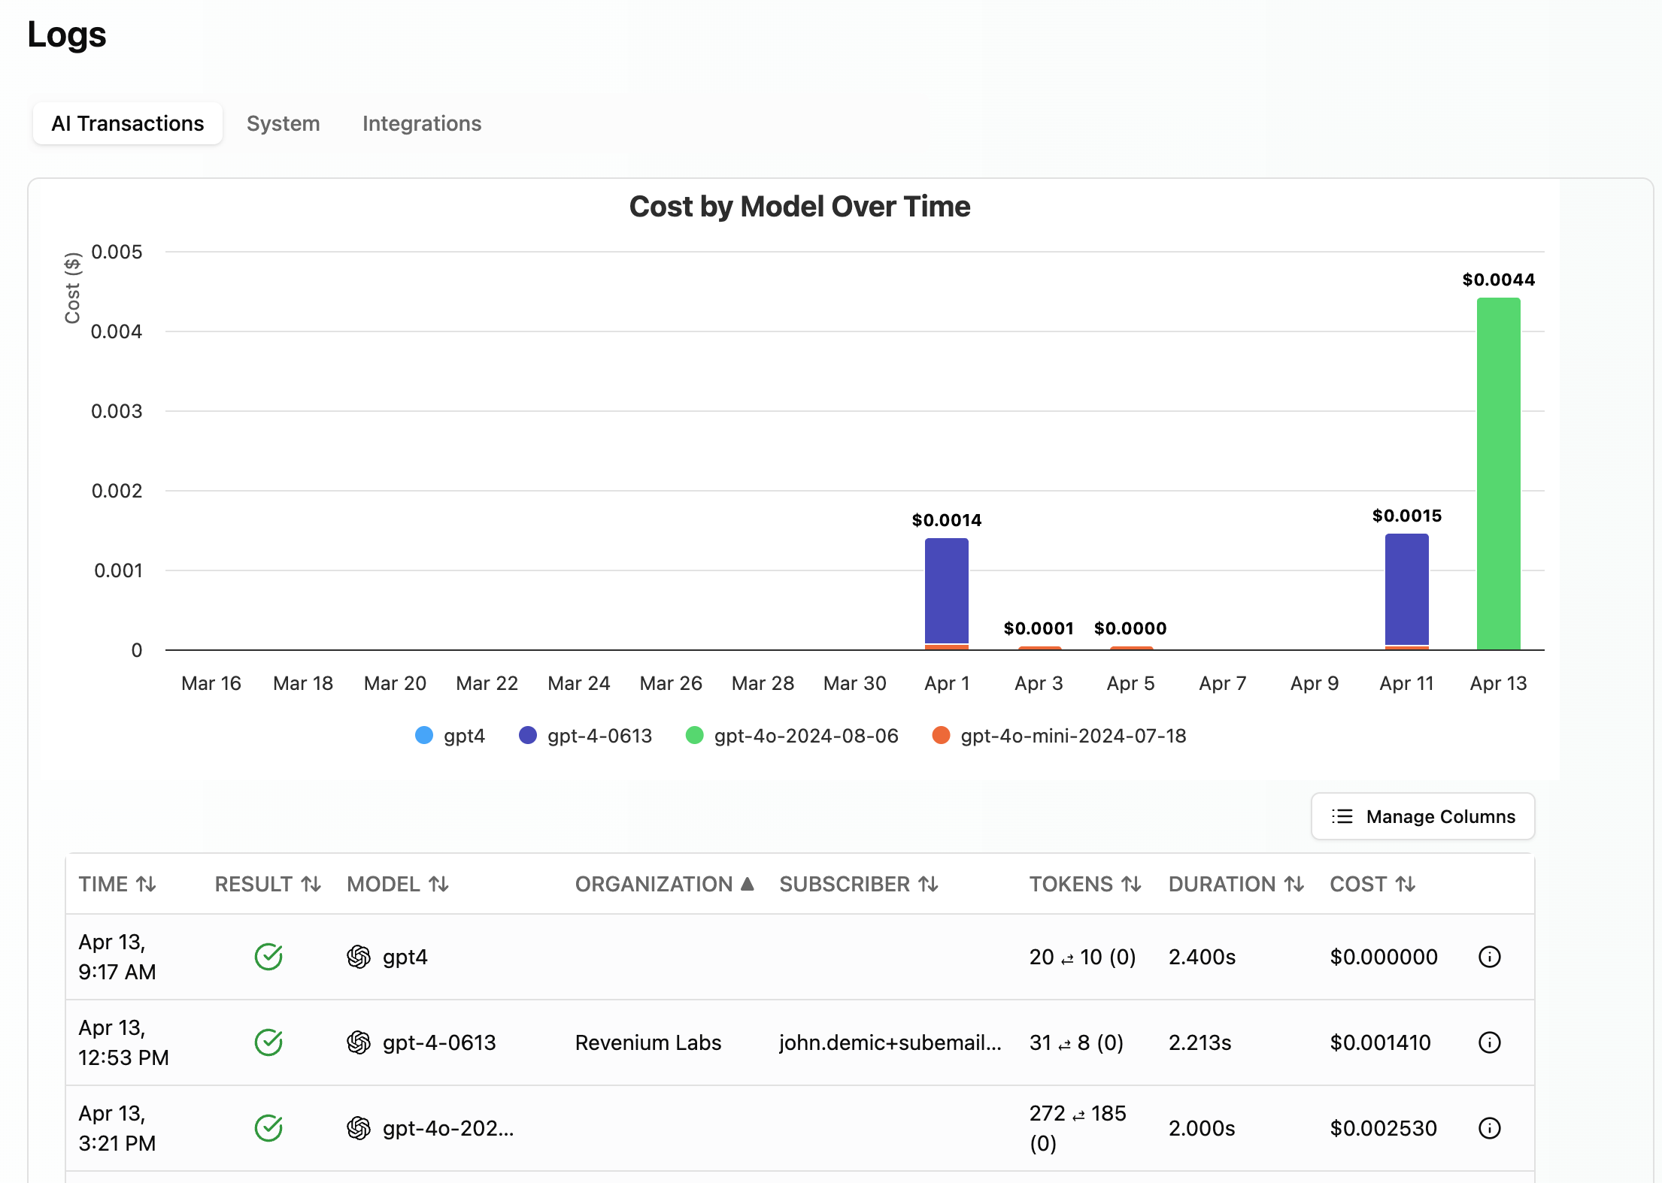Click OpenAI logo beside gpt-4-0613
1662x1183 pixels.
click(x=359, y=1042)
